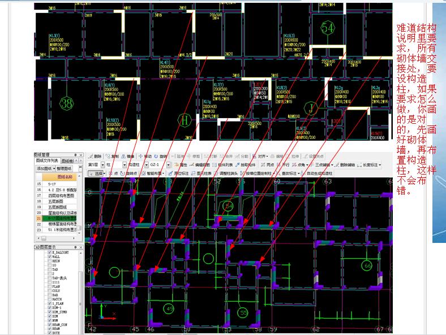Viewport: 446px width, 335px height.
Task: Select drawing row 18 五层板图
Action: [x=57, y=201]
